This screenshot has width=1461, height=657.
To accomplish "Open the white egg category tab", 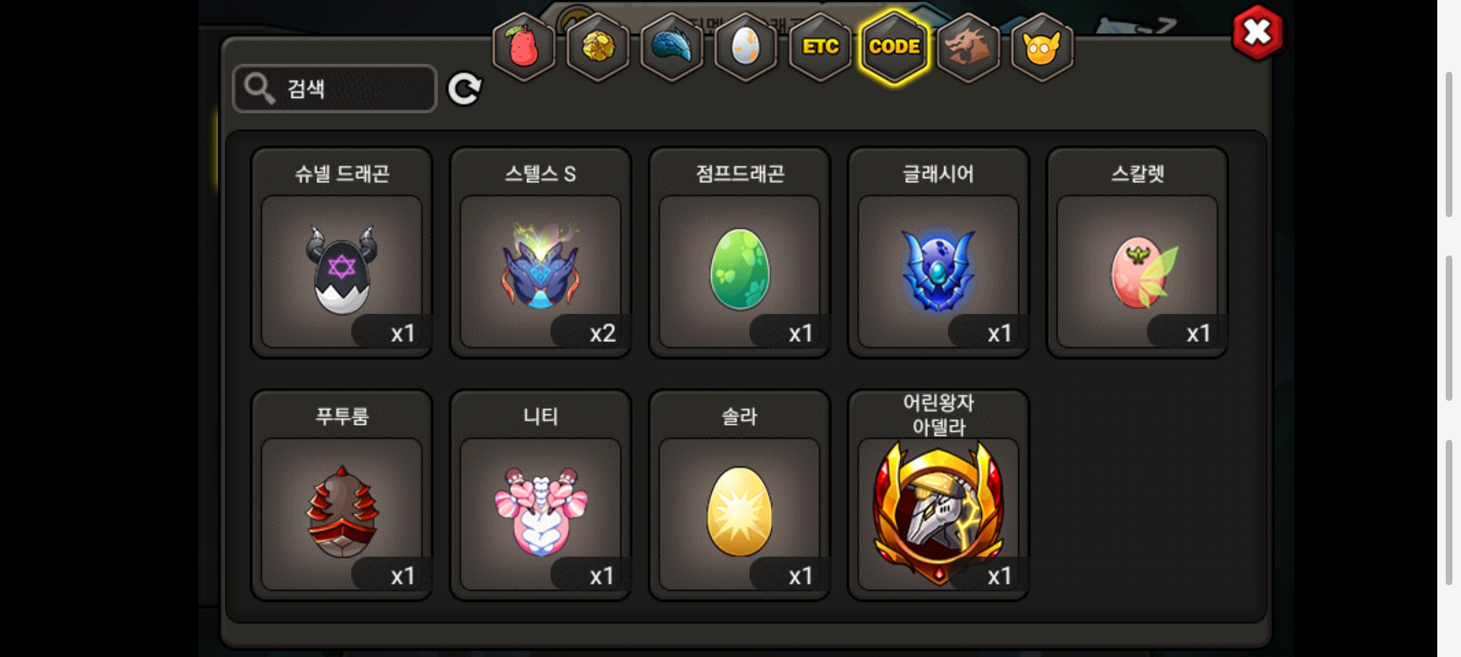I will point(746,47).
